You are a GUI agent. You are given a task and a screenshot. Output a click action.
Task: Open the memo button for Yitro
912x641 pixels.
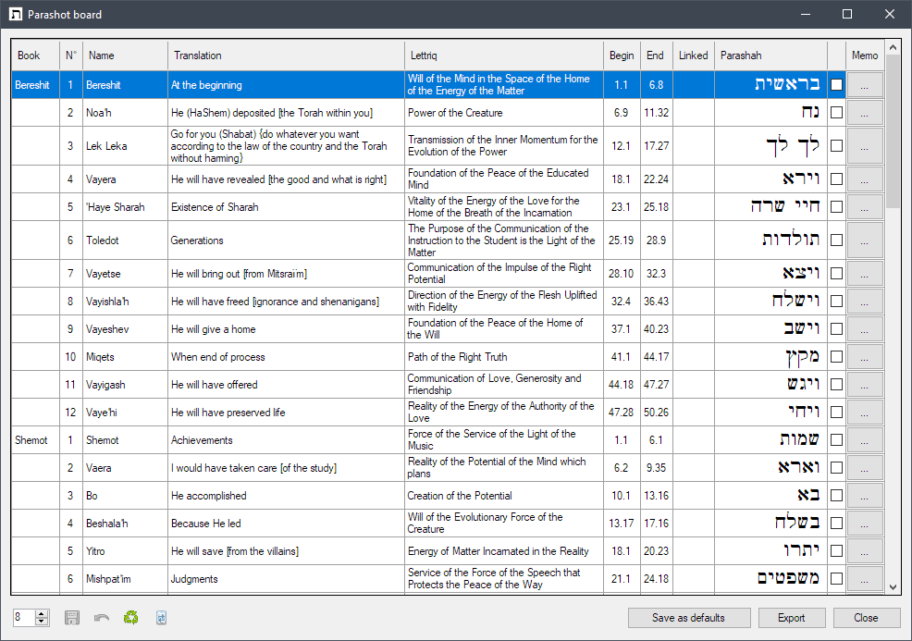864,551
